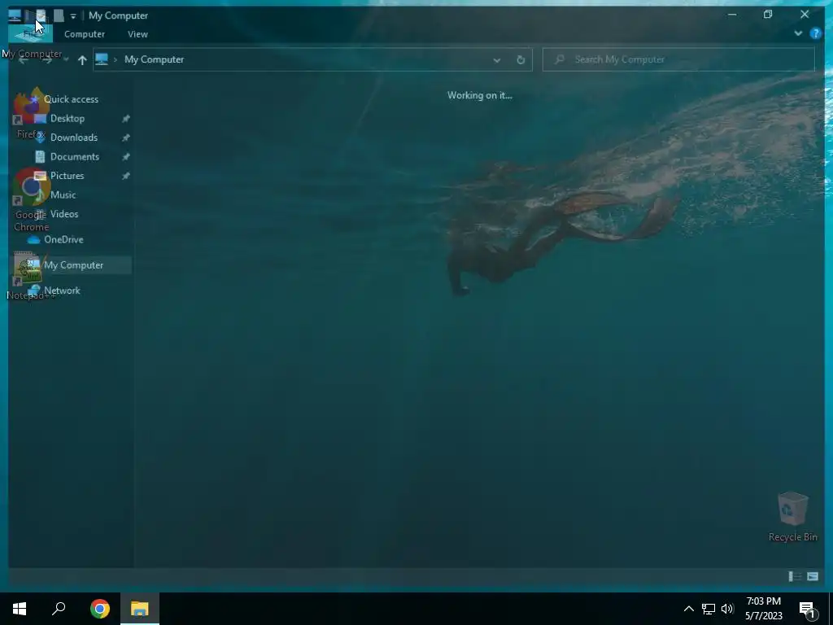Click the computer system icon in title bar

click(x=15, y=15)
